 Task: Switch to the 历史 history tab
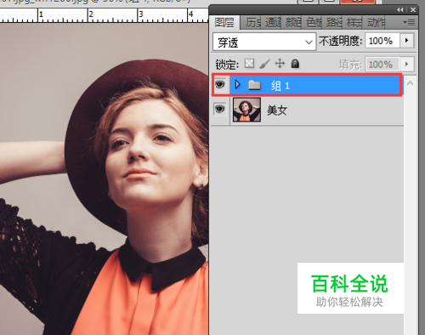252,23
